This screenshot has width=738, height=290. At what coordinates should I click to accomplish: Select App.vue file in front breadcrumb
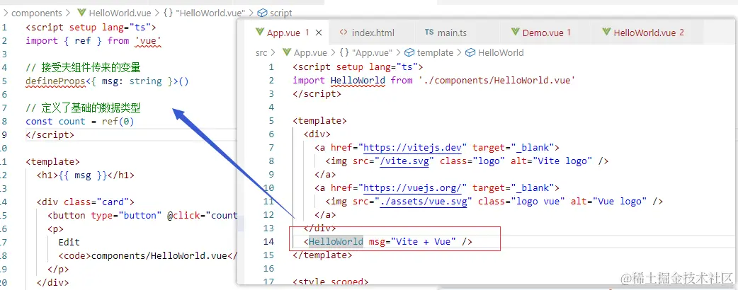point(310,52)
